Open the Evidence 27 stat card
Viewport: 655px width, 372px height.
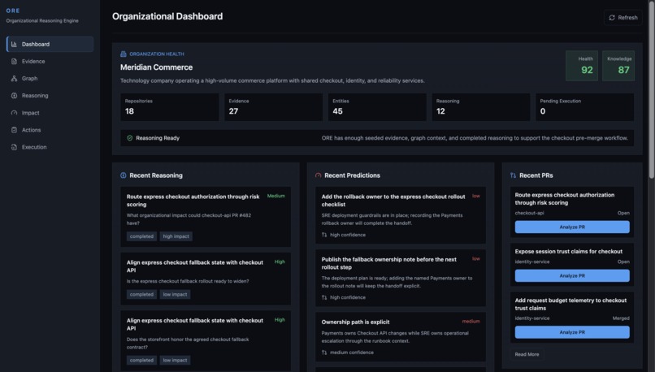[x=273, y=107]
